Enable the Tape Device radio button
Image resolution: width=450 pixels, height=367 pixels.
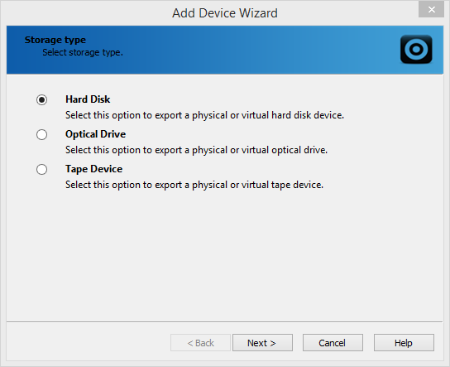coord(41,169)
